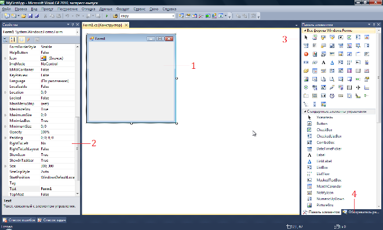Expand the Size property row
The height and width of the screenshot is (230, 383).
tap(5, 166)
